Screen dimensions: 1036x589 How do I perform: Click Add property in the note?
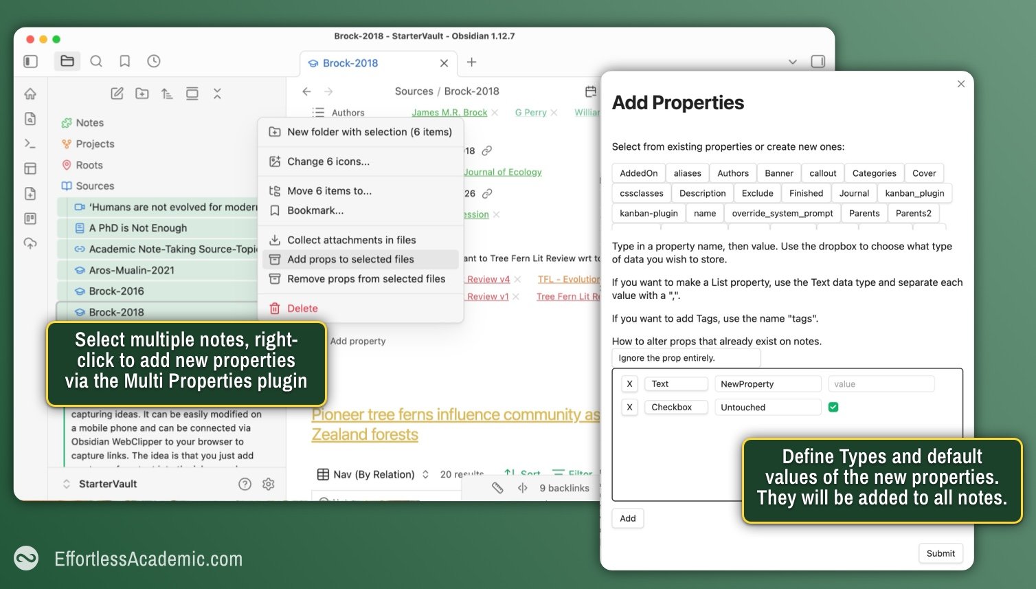[358, 341]
